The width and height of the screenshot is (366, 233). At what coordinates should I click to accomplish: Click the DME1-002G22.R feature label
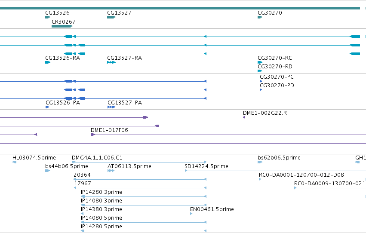point(265,113)
